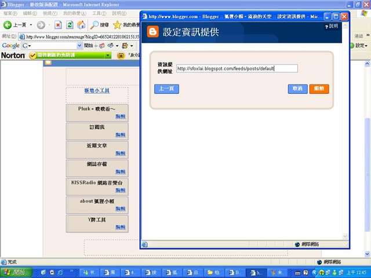
Task: Go to the Home page icon
Action: (x=81, y=25)
